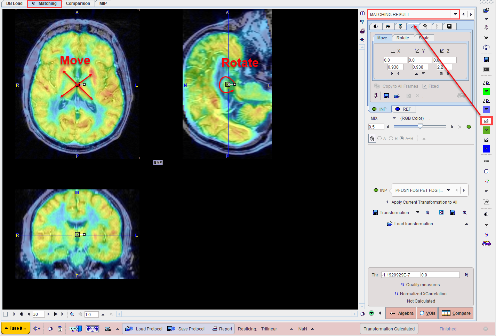This screenshot has height=336, width=496.
Task: Click the question mark help icon
Action: [x=486, y=226]
